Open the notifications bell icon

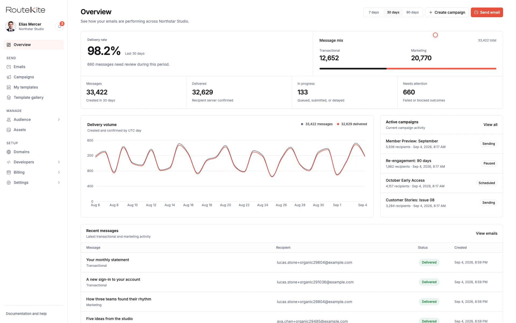click(x=59, y=26)
